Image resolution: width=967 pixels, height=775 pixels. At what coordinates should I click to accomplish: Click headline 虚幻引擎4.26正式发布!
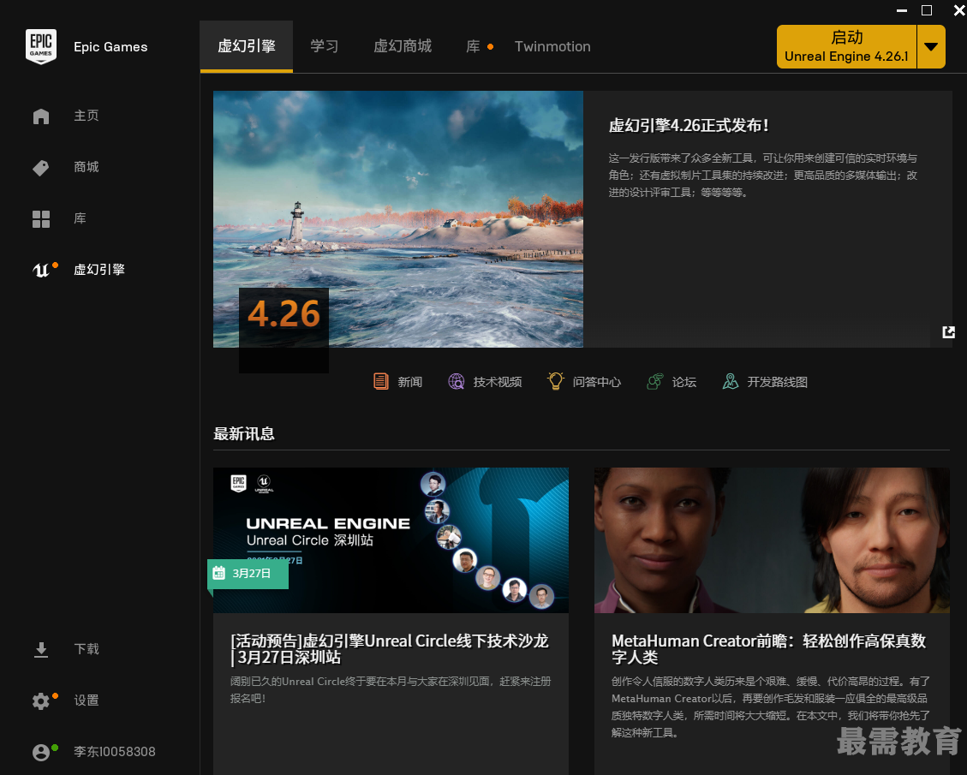click(689, 126)
